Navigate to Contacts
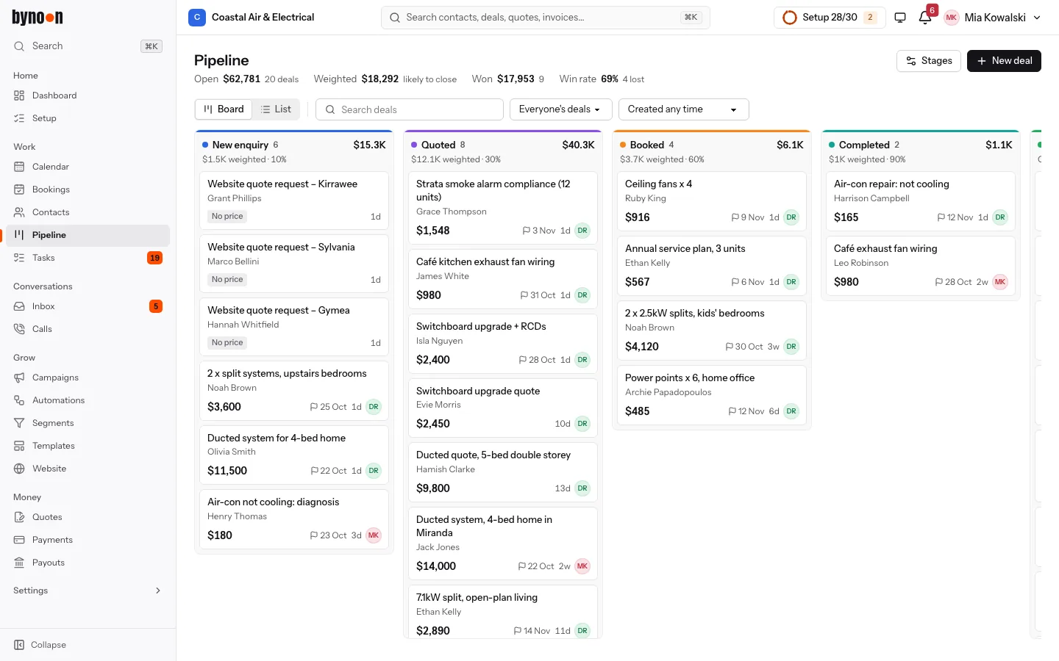 point(88,212)
